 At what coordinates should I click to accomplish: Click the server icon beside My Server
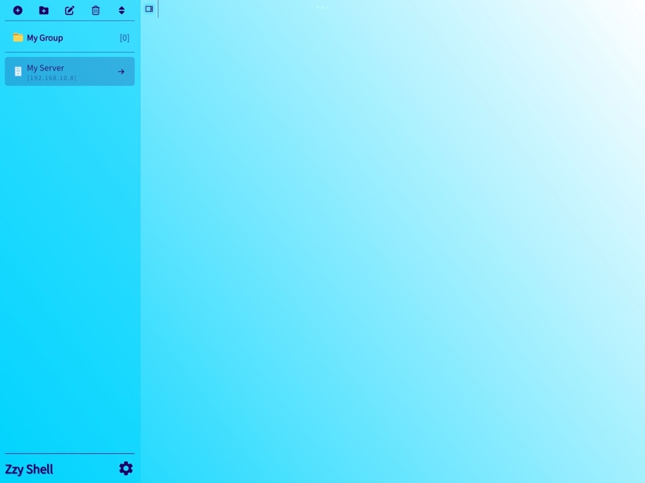(18, 71)
